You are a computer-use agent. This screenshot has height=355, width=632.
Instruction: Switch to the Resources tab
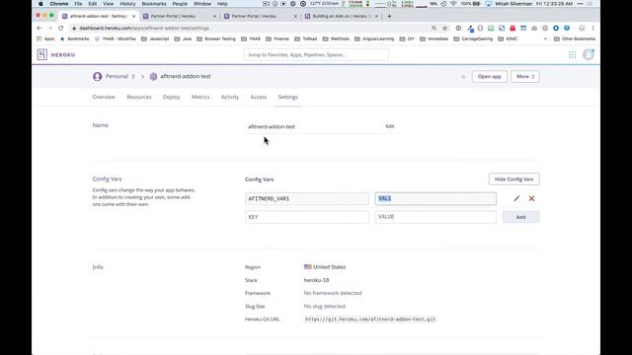coord(139,97)
